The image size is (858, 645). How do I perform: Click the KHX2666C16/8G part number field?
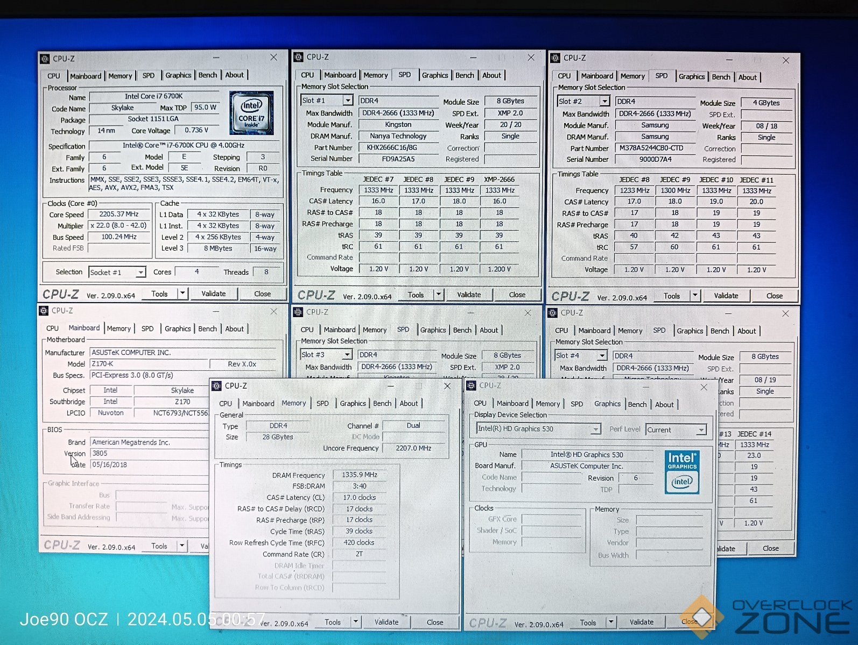pos(398,147)
